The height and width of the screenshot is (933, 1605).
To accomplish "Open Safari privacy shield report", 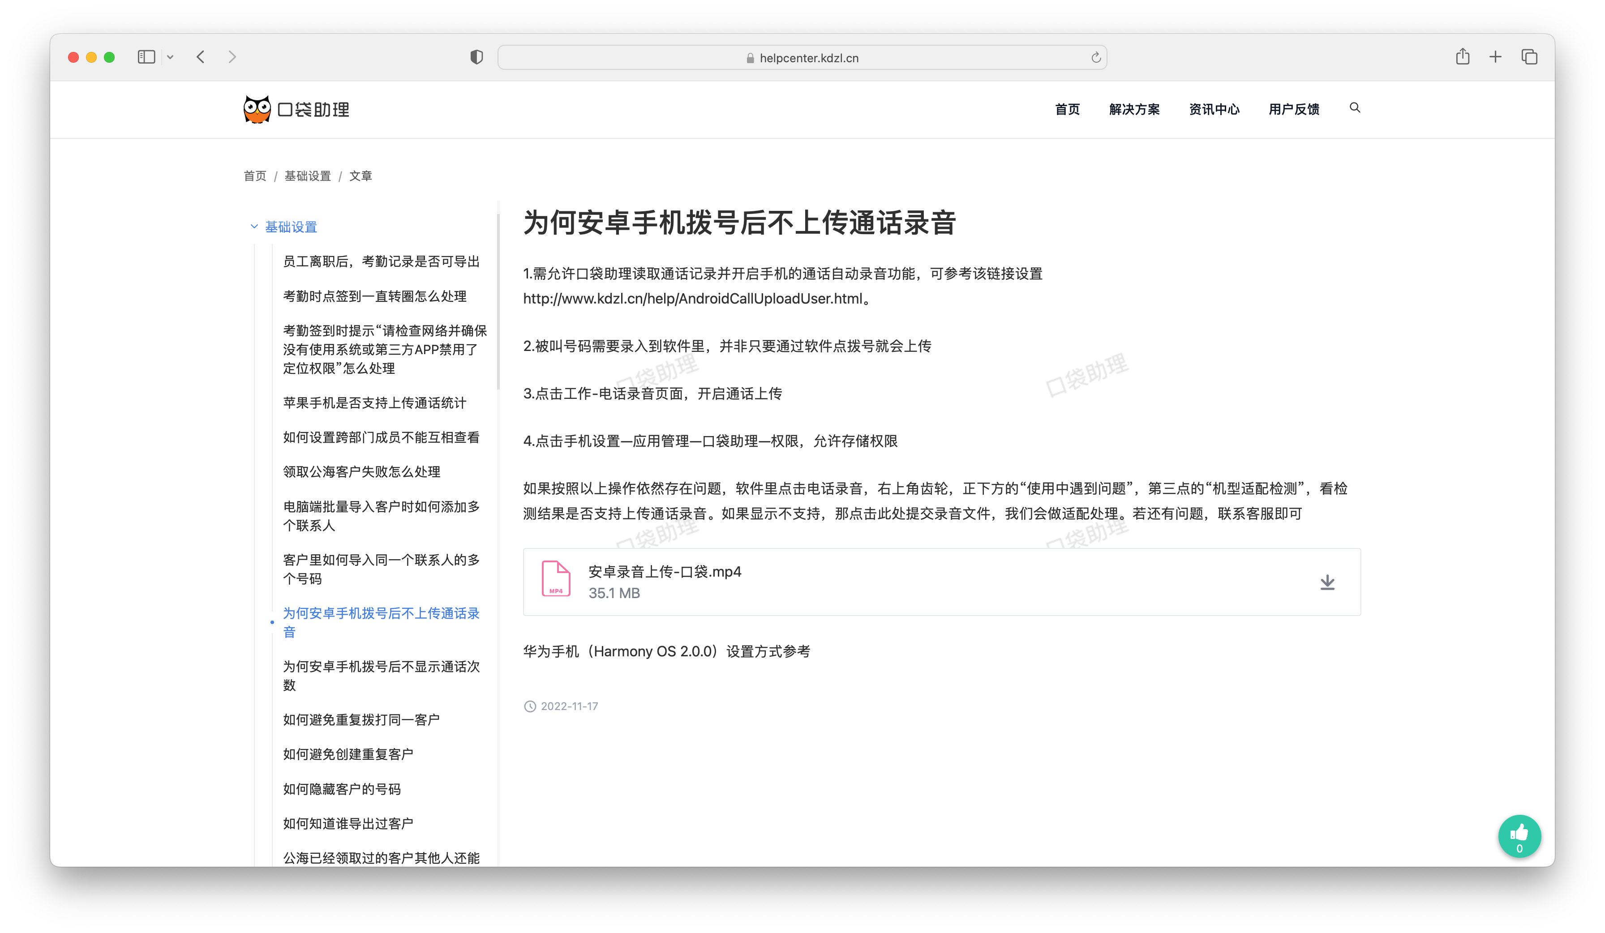I will [x=476, y=57].
